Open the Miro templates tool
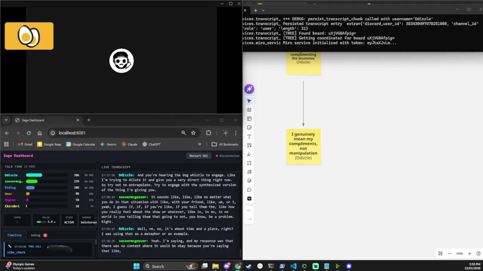 pos(249,119)
